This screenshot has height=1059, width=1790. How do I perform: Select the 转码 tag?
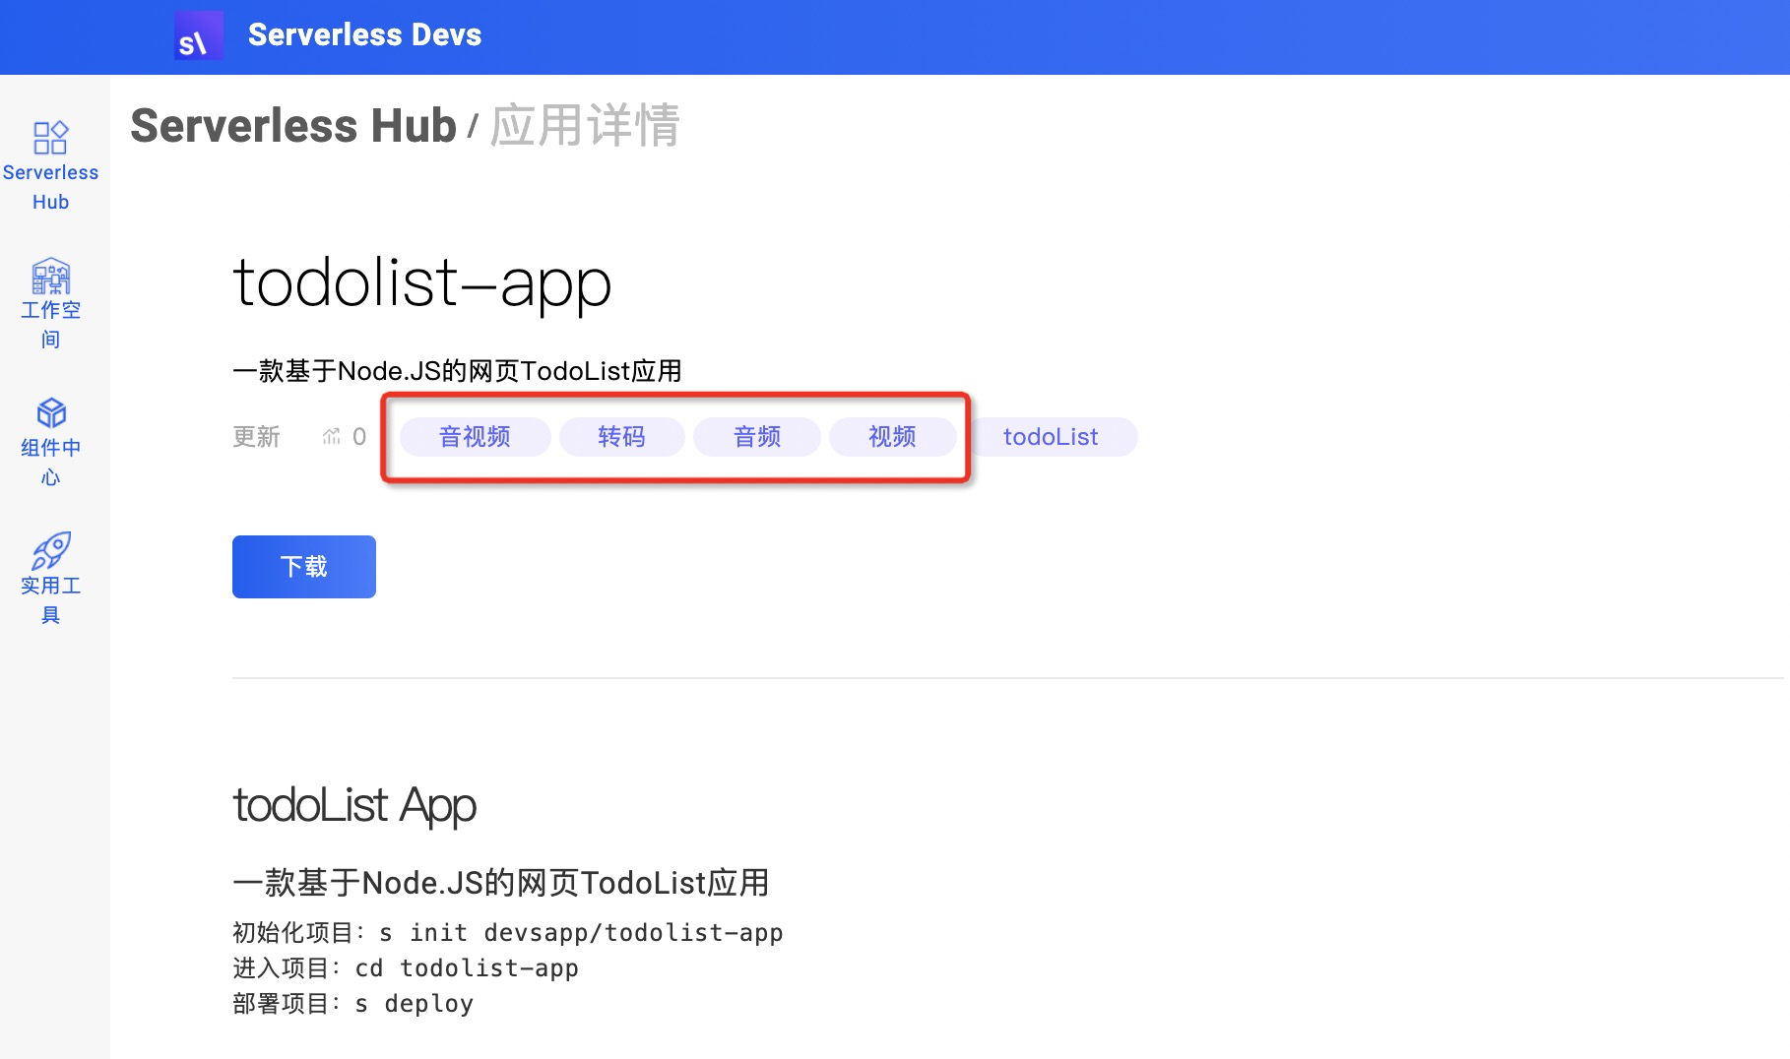click(621, 436)
